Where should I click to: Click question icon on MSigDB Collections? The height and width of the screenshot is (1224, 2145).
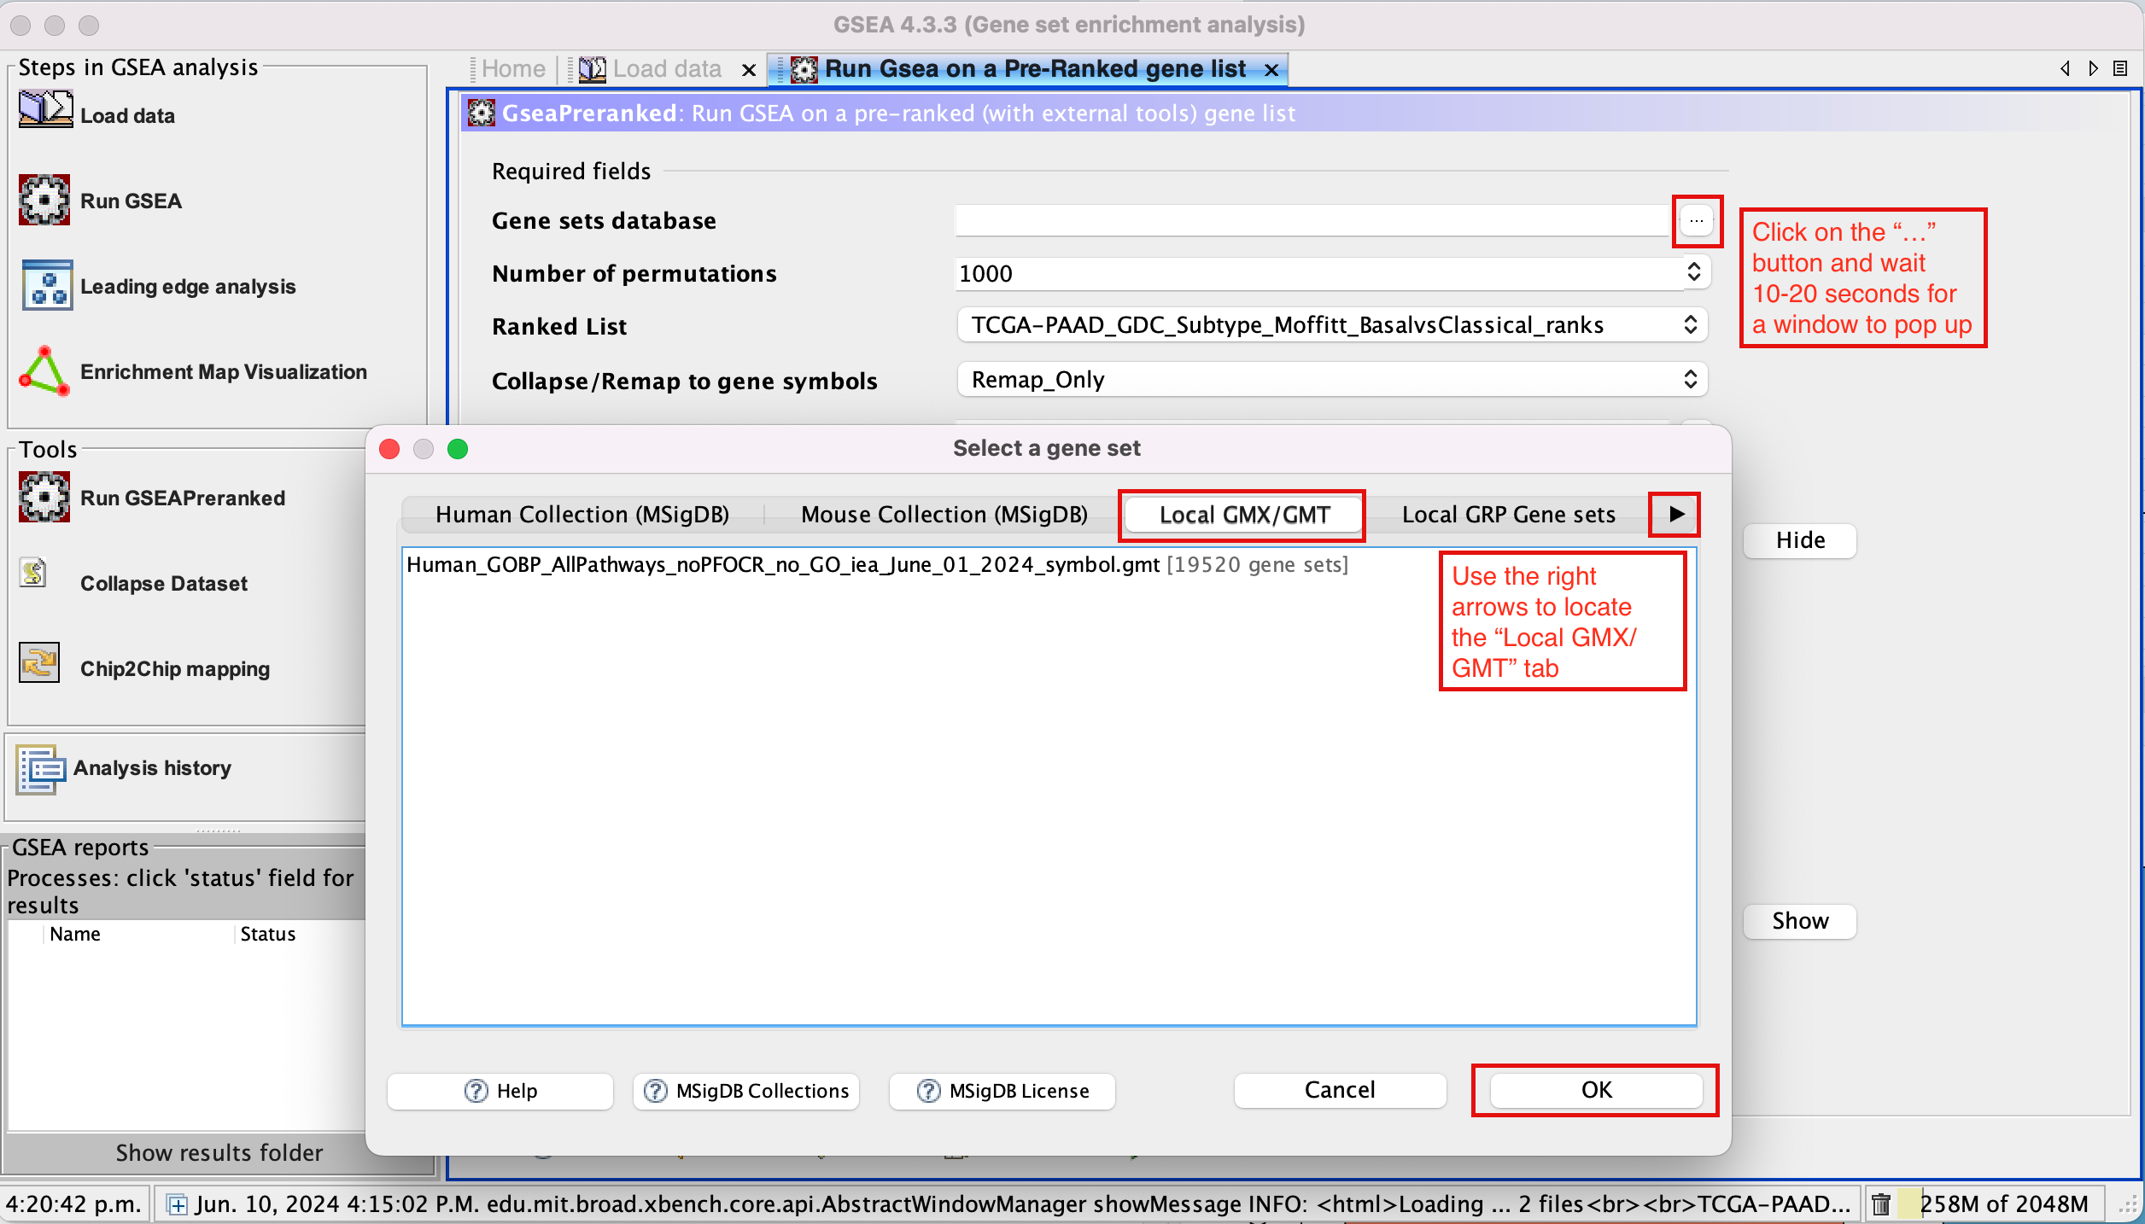(x=655, y=1090)
